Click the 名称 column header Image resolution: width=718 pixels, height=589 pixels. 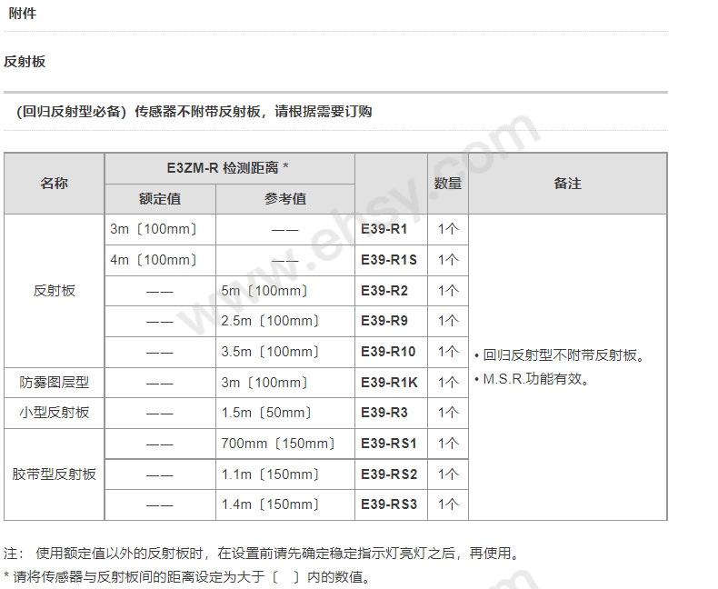tap(54, 184)
